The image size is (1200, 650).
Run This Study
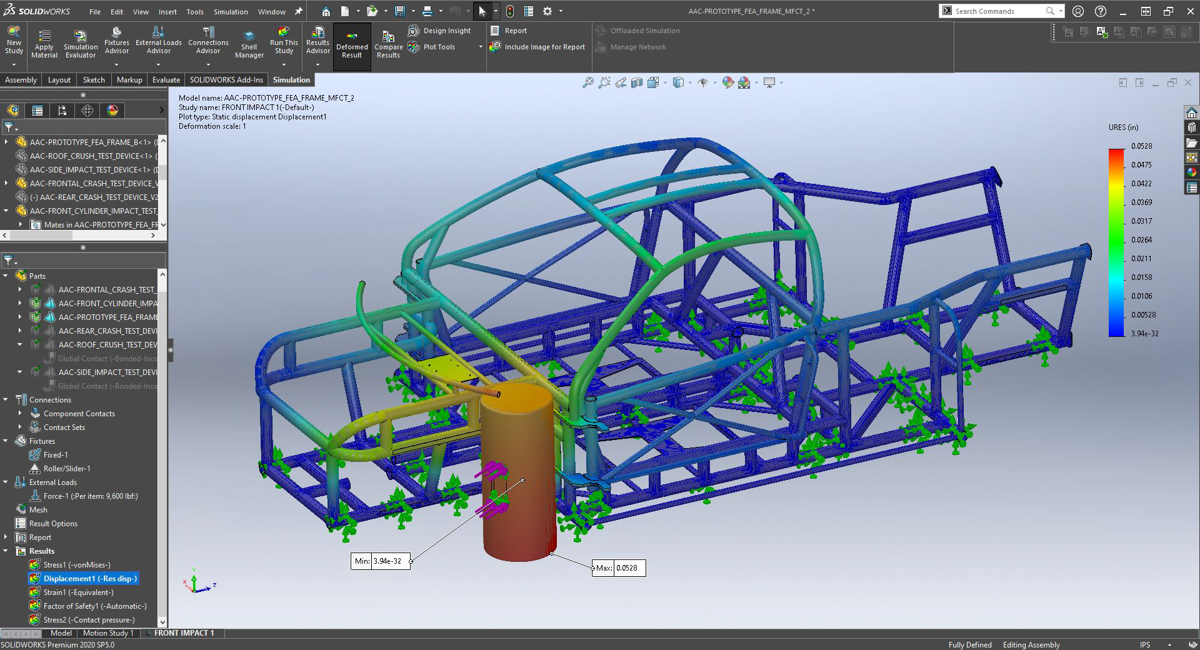click(x=284, y=41)
